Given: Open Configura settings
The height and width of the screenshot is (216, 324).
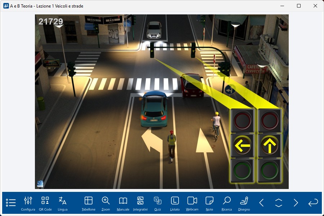Looking at the screenshot, I should [x=28, y=203].
